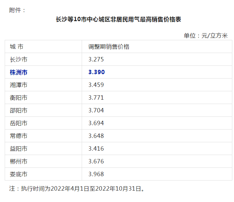This screenshot has height=202, width=234.
Task: Select the 长沙市 city cell
Action: pyautogui.click(x=19, y=59)
